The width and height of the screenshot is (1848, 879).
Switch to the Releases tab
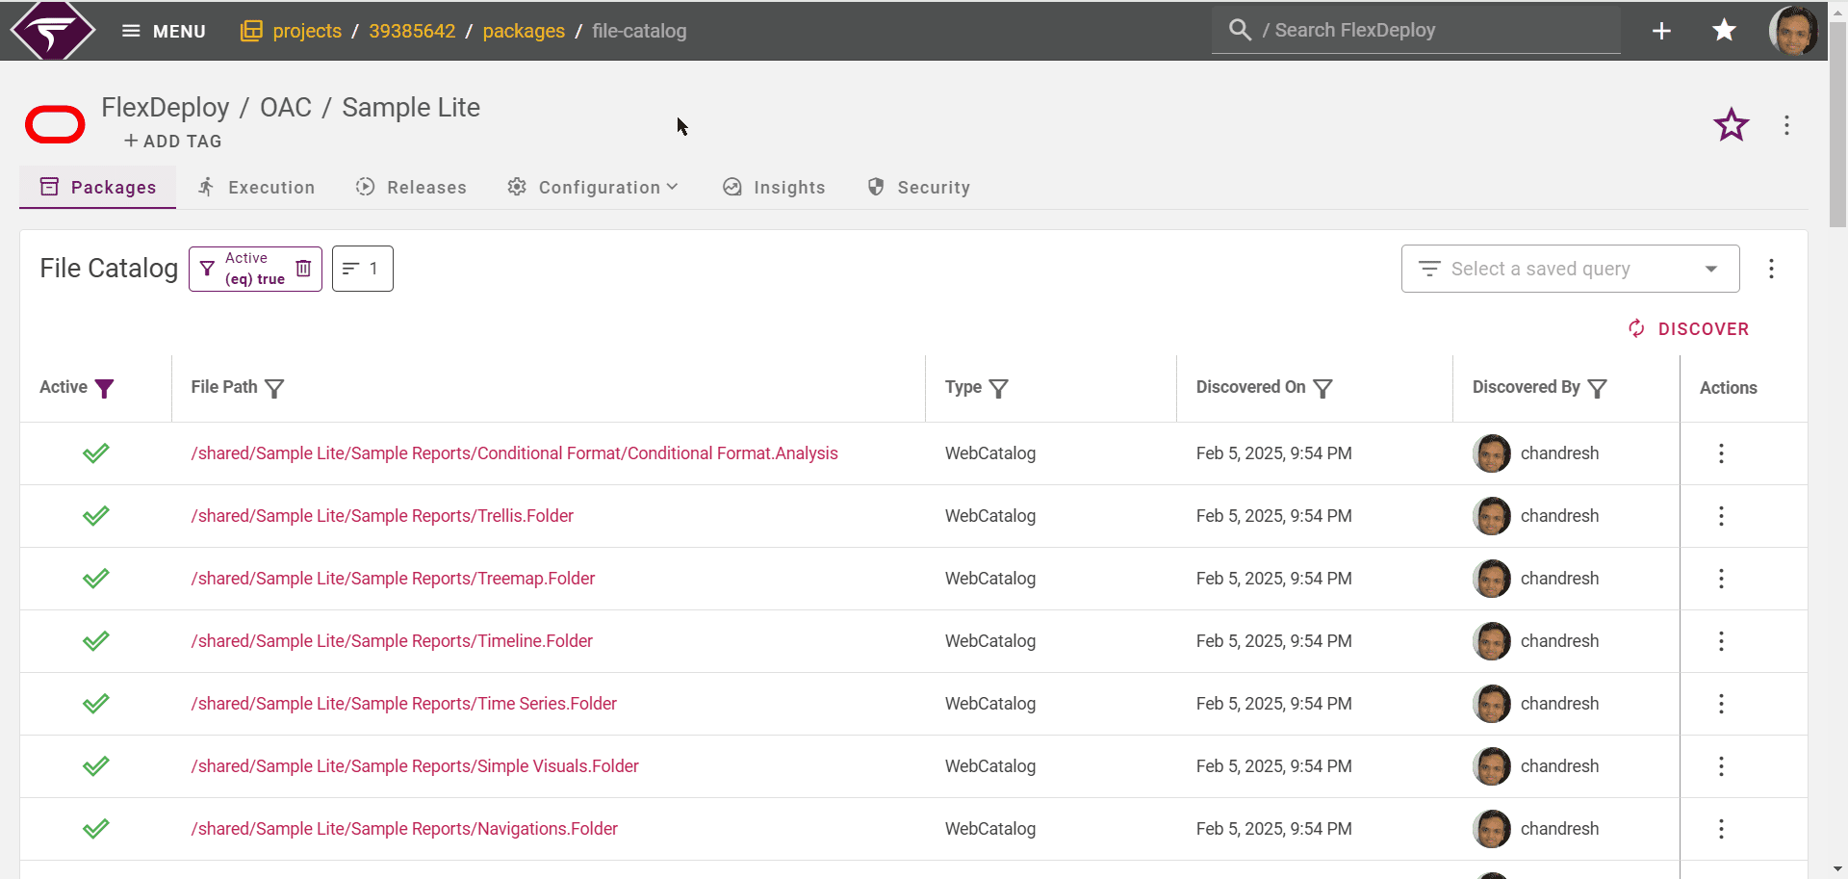[x=411, y=188]
